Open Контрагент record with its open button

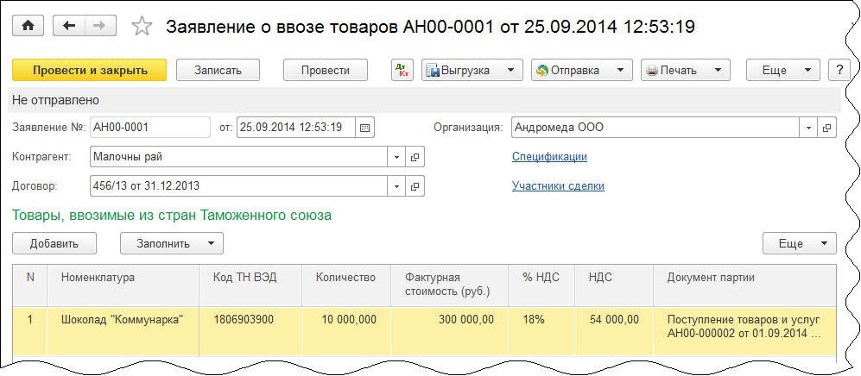click(x=415, y=158)
